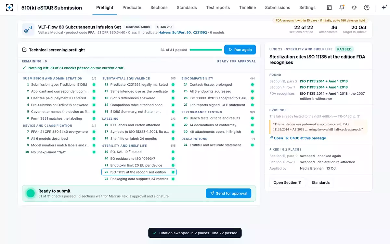Open TR-0430 at this passage link
This screenshot has width=390, height=244.
pyautogui.click(x=300, y=138)
